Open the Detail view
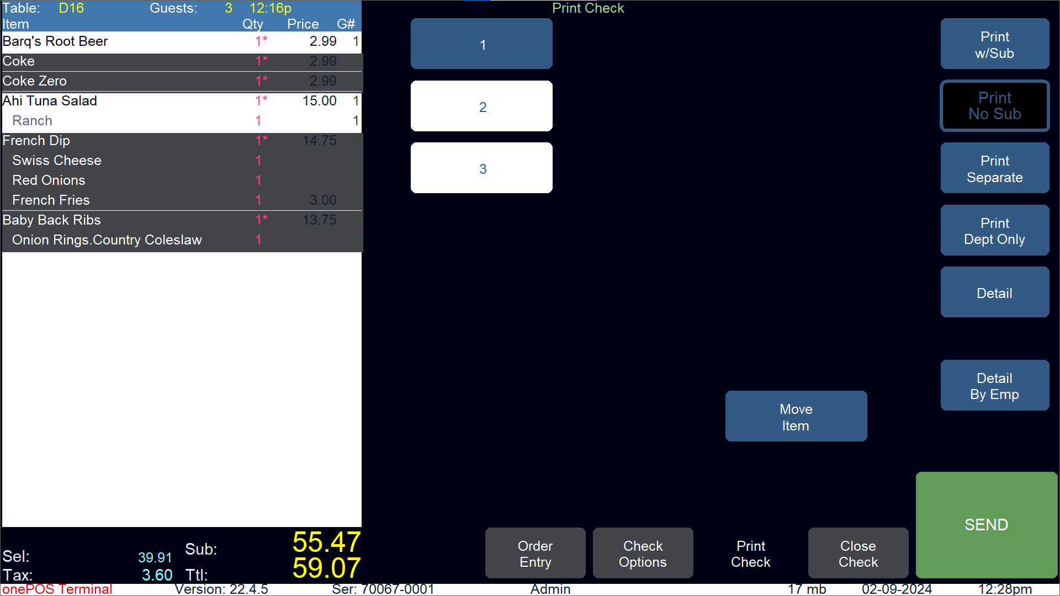This screenshot has height=596, width=1060. point(994,292)
